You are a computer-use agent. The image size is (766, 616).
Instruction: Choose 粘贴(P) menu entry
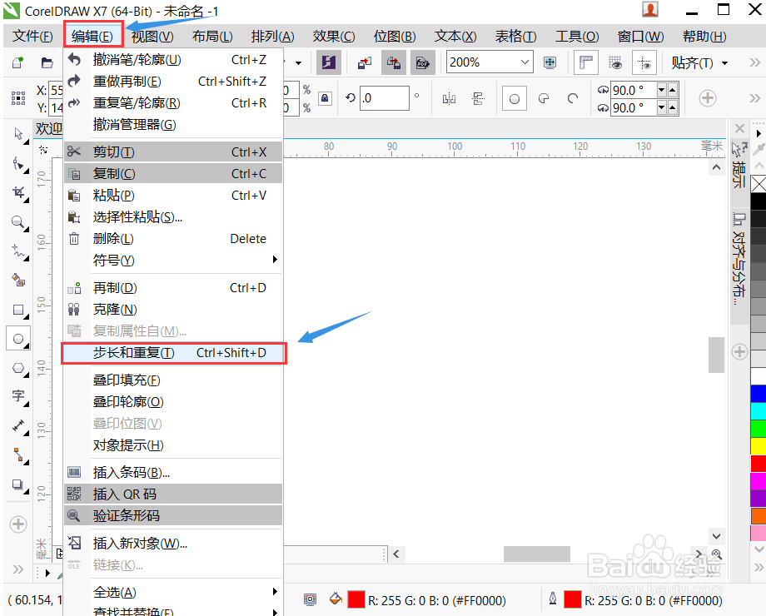pyautogui.click(x=173, y=196)
